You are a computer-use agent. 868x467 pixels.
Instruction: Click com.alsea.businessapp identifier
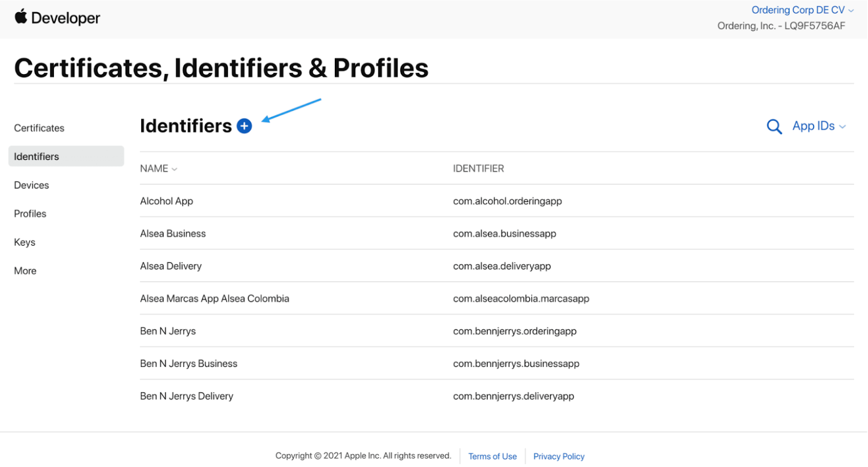pyautogui.click(x=504, y=234)
